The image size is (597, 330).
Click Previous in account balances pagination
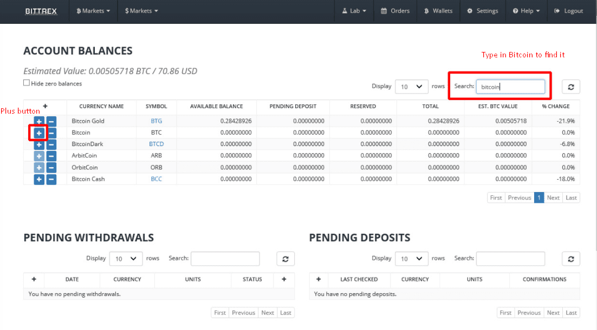[520, 197]
